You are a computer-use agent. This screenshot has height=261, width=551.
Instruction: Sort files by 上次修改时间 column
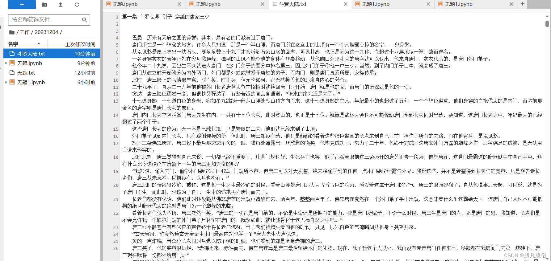coord(80,44)
